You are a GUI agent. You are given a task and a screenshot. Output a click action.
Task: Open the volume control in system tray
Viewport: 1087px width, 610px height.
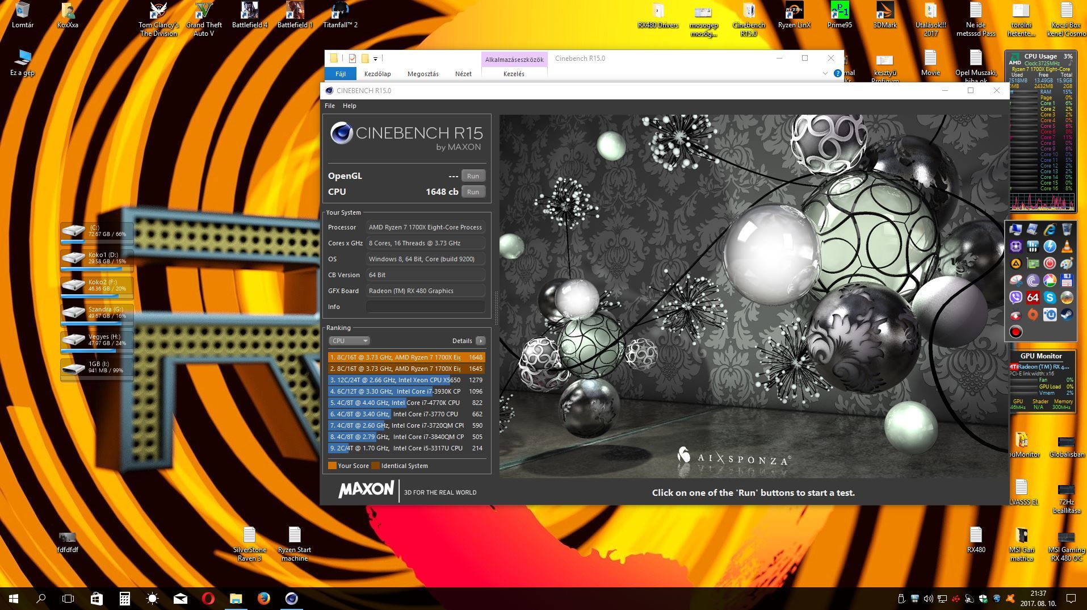pyautogui.click(x=928, y=599)
